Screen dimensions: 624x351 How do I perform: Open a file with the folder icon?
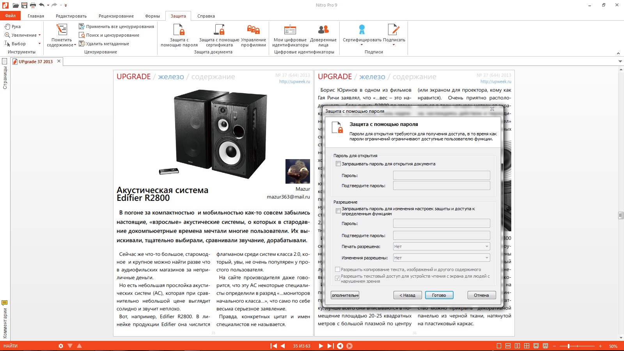click(x=16, y=5)
